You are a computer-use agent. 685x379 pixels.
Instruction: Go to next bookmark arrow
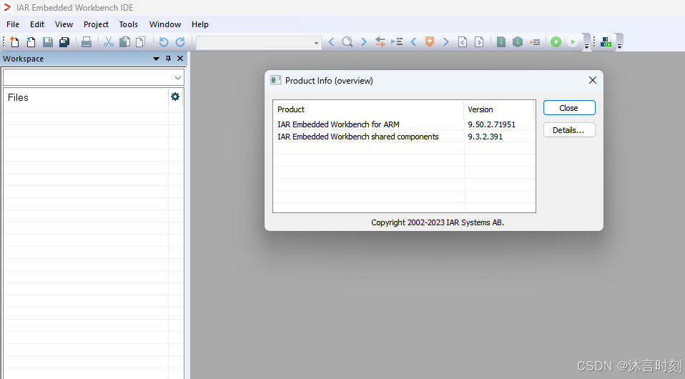(x=445, y=42)
